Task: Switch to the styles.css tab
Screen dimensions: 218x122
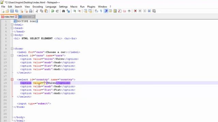Action: (27, 17)
